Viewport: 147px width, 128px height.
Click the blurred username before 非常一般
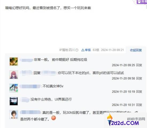tap(26, 60)
